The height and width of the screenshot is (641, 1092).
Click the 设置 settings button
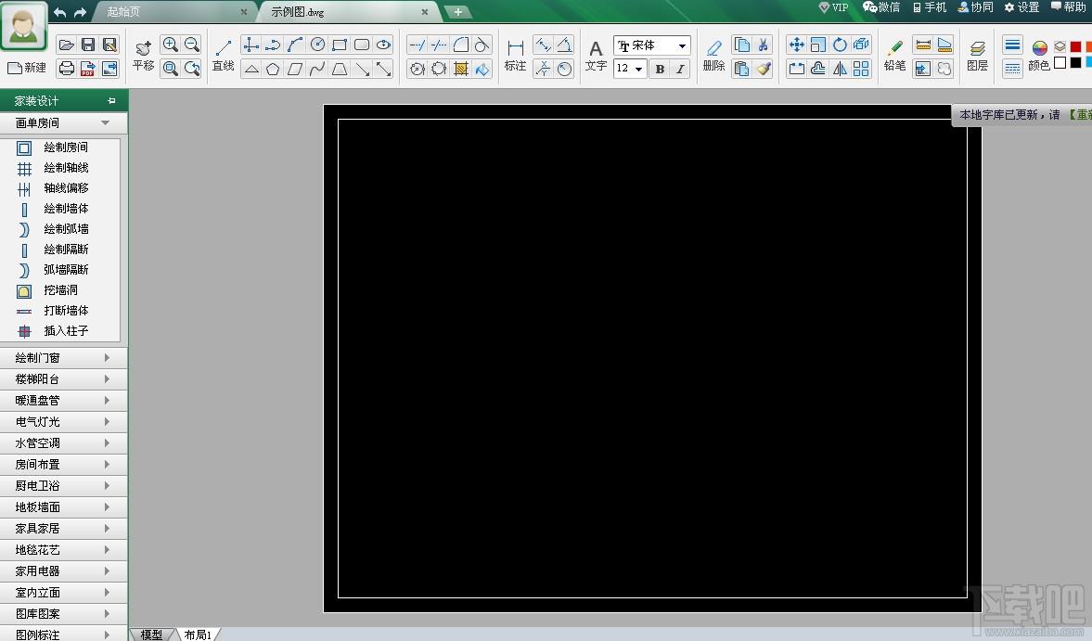click(1021, 7)
